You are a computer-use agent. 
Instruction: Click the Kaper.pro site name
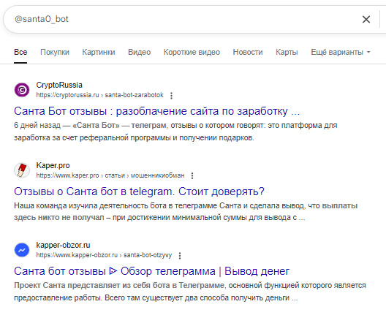[x=53, y=165]
